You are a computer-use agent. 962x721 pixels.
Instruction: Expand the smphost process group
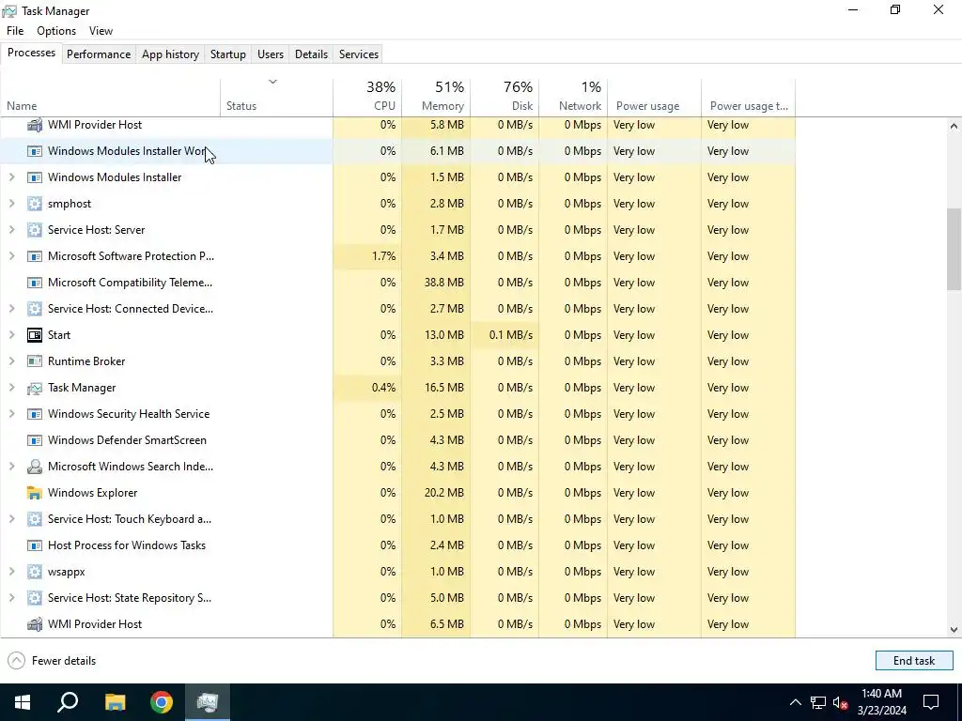(x=11, y=204)
